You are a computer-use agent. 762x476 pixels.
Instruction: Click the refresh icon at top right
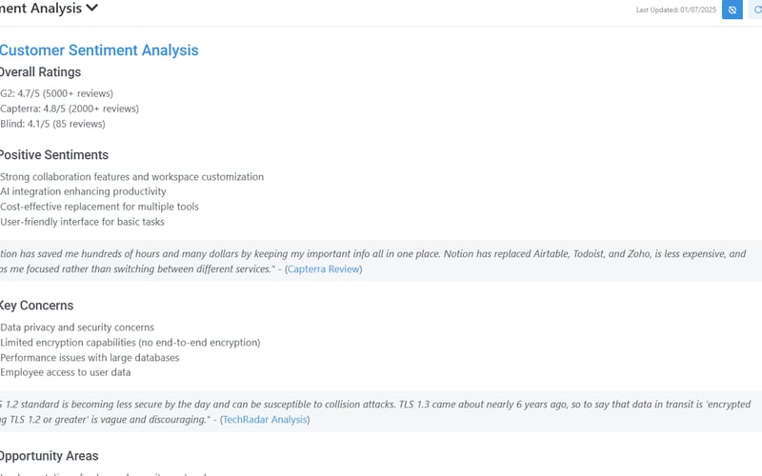(757, 10)
